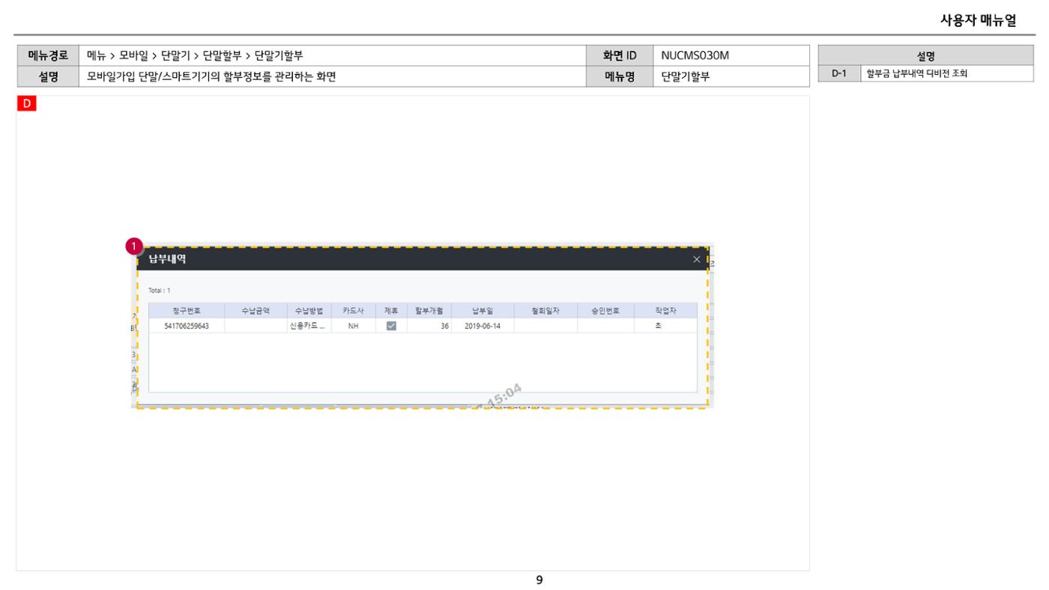Screen dimensions: 1049x590
Task: Click the 신용카드 payment method cell
Action: [309, 326]
